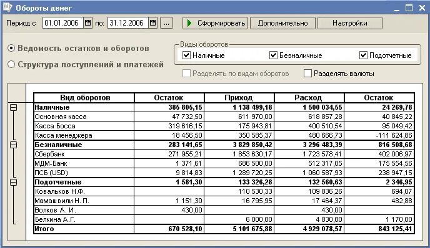Enable the Разделять валюты checkbox
The height and width of the screenshot is (248, 430).
tap(307, 74)
